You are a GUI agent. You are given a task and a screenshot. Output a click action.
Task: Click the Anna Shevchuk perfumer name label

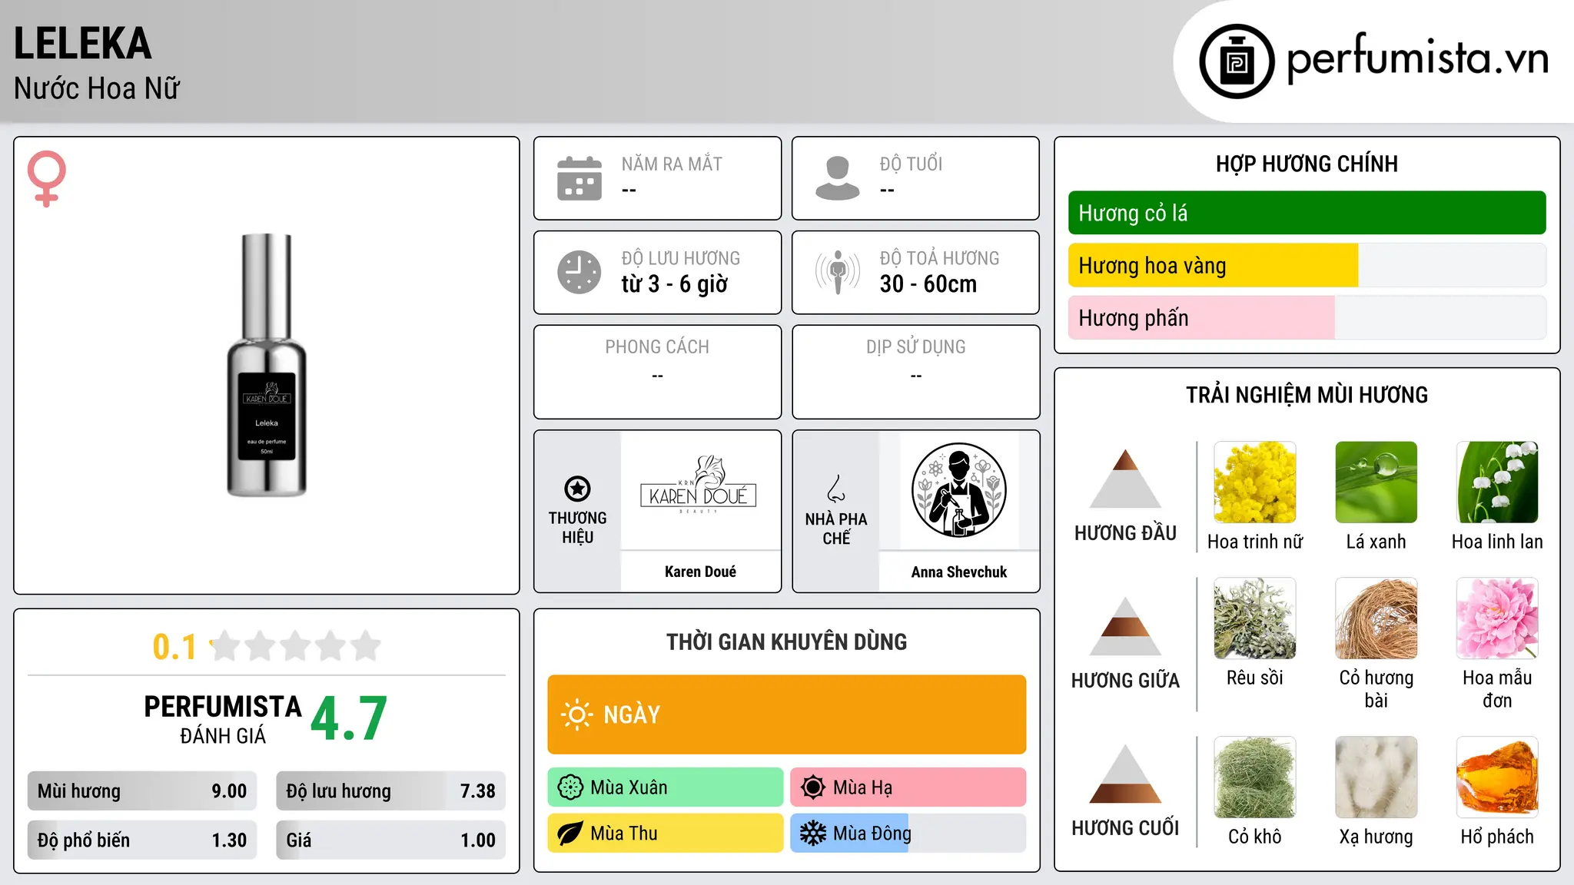958,572
